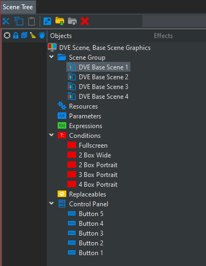Screen dimensions: 206x266
Task: Collapse the Scene Group node
Action: tap(52, 57)
